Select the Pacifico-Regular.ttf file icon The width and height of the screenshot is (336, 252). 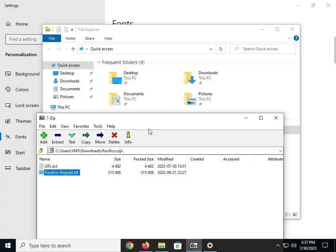41,173
